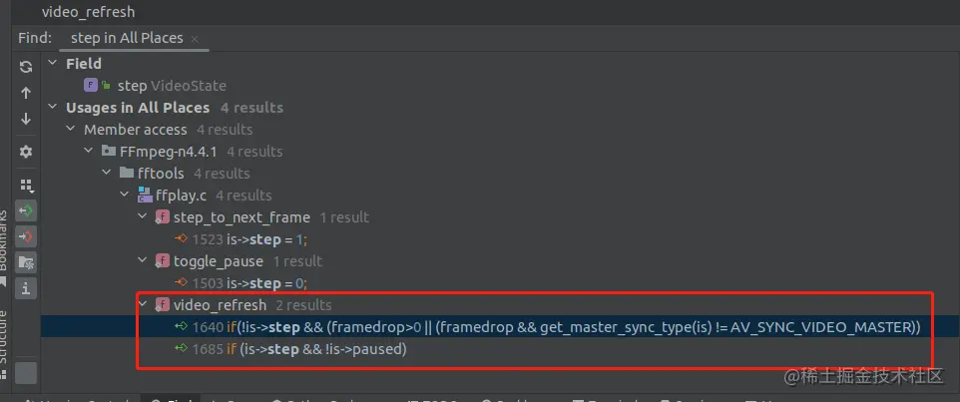
Task: Toggle the info preview button
Action: point(26,288)
